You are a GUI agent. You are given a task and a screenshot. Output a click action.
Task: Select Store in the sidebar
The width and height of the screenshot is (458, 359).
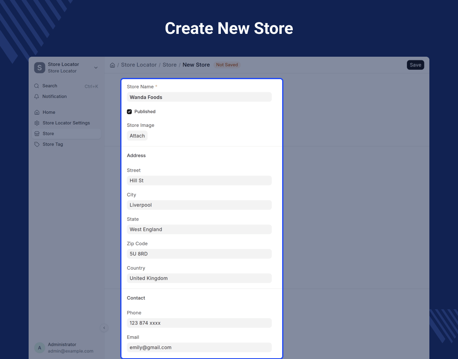pyautogui.click(x=66, y=134)
